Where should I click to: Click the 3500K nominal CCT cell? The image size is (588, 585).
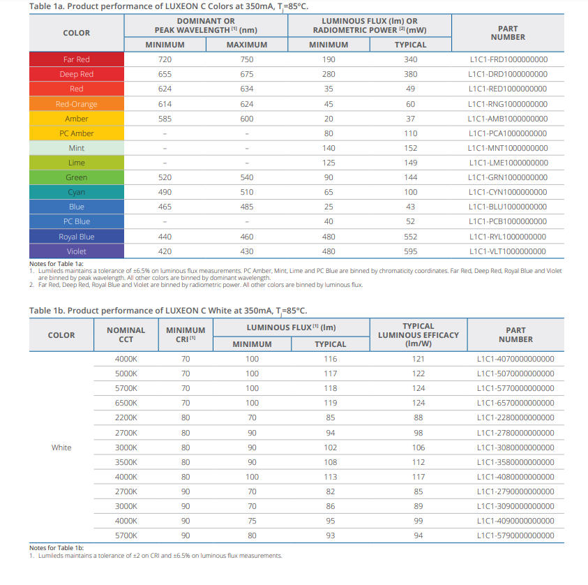126,462
